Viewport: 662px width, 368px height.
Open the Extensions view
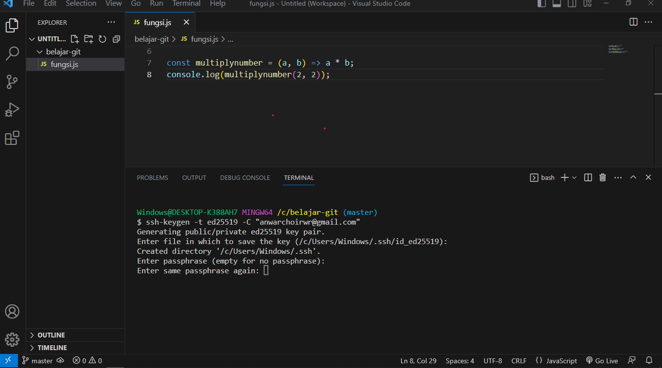(12, 138)
